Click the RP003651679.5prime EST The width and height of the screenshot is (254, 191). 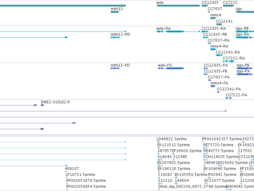click(67, 184)
